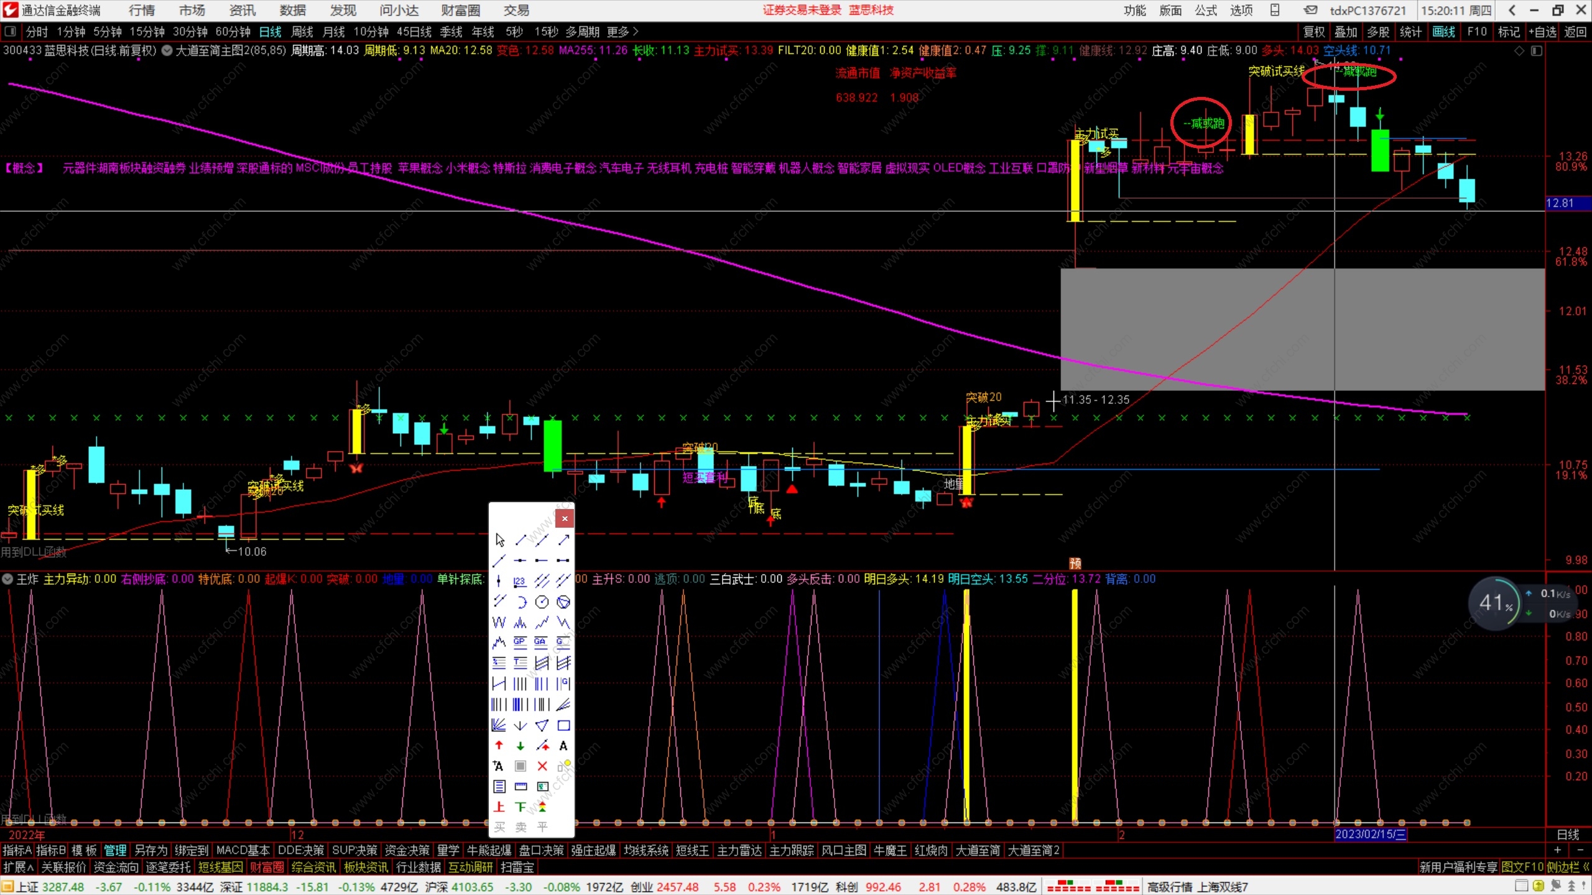The image size is (1592, 895).
Task: Toggle the 王炸 sub-indicator collapse button
Action: (x=7, y=579)
